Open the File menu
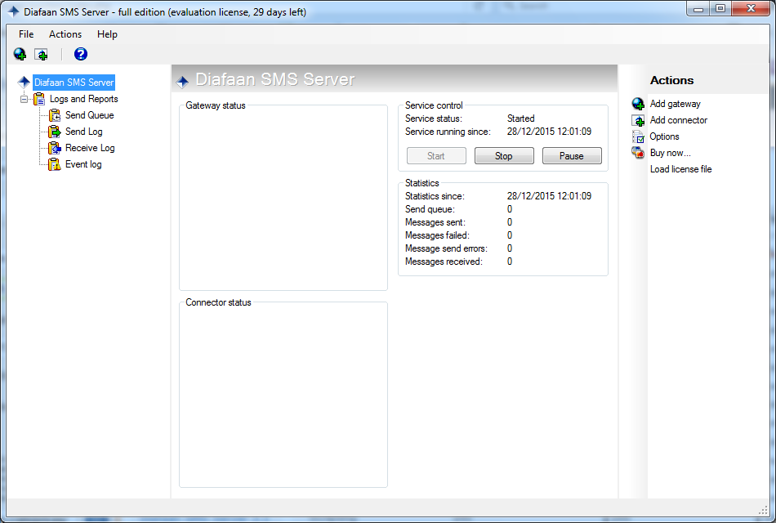 point(25,34)
